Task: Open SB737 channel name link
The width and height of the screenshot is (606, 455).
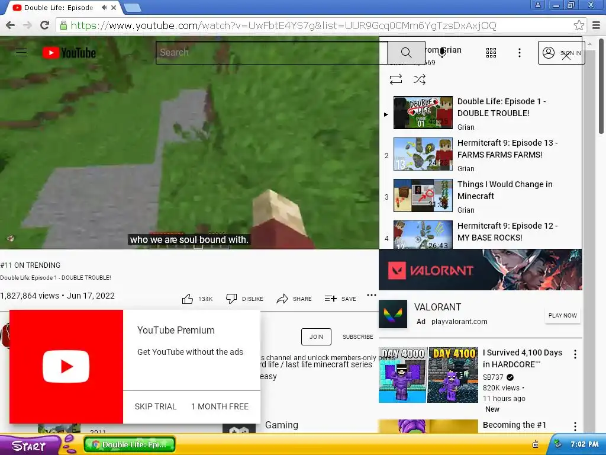Action: pyautogui.click(x=493, y=377)
